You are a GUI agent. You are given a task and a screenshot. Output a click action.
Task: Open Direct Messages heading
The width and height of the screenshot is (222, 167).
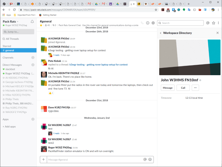coord(12,65)
